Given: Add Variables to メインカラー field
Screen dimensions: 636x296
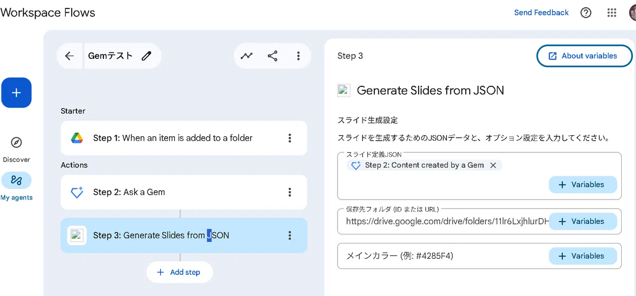Looking at the screenshot, I should (583, 256).
